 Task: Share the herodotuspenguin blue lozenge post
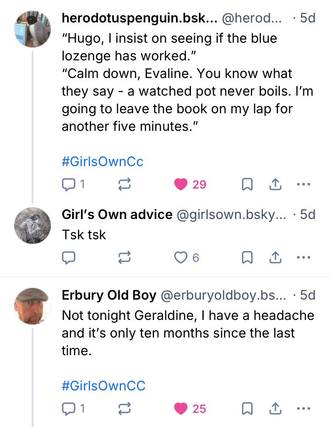pos(275,185)
